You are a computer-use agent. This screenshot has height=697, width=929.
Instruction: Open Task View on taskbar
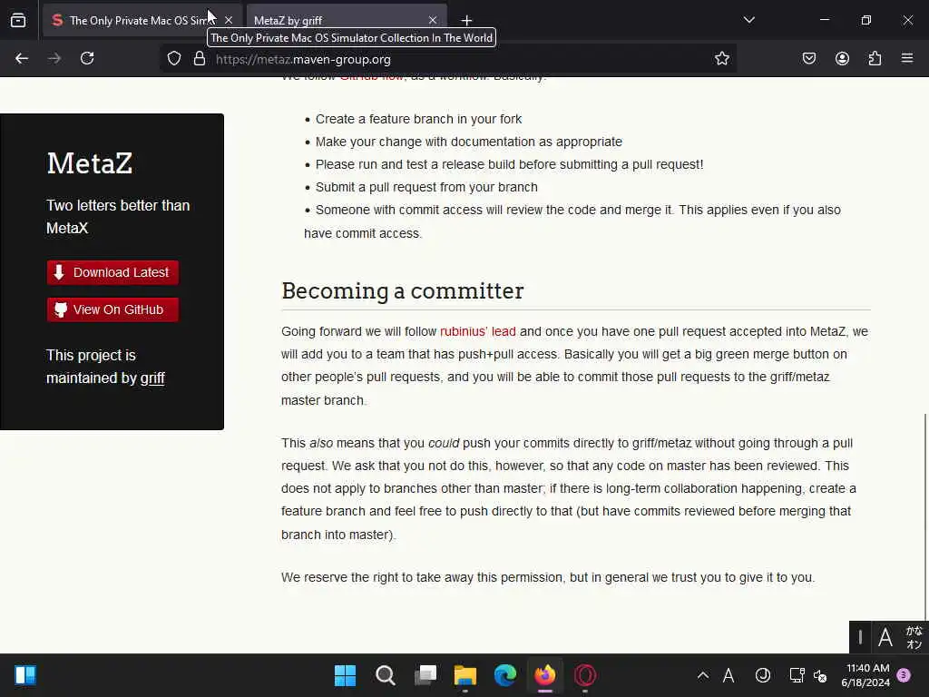425,675
